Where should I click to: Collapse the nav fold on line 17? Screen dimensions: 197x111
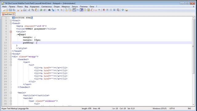click(x=11, y=62)
